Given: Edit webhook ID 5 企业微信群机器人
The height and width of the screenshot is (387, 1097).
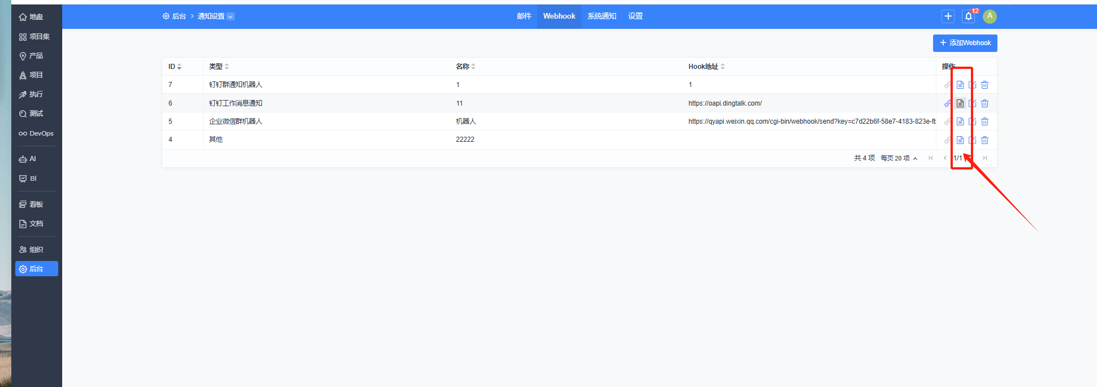Looking at the screenshot, I should [973, 121].
